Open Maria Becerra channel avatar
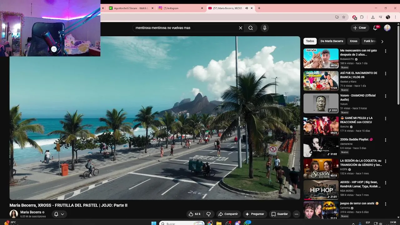 tap(14, 214)
